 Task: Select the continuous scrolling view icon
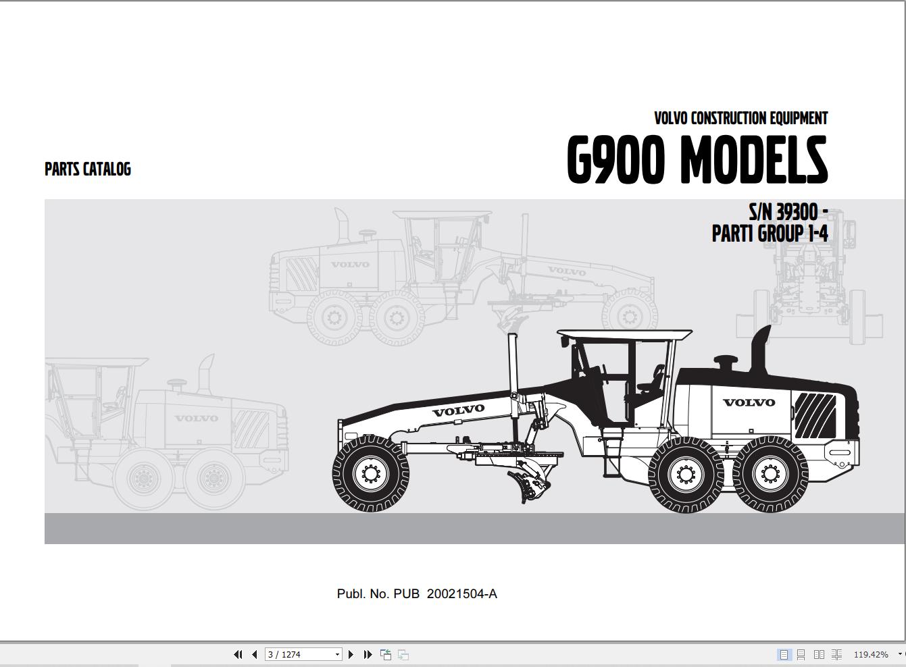[x=801, y=654]
